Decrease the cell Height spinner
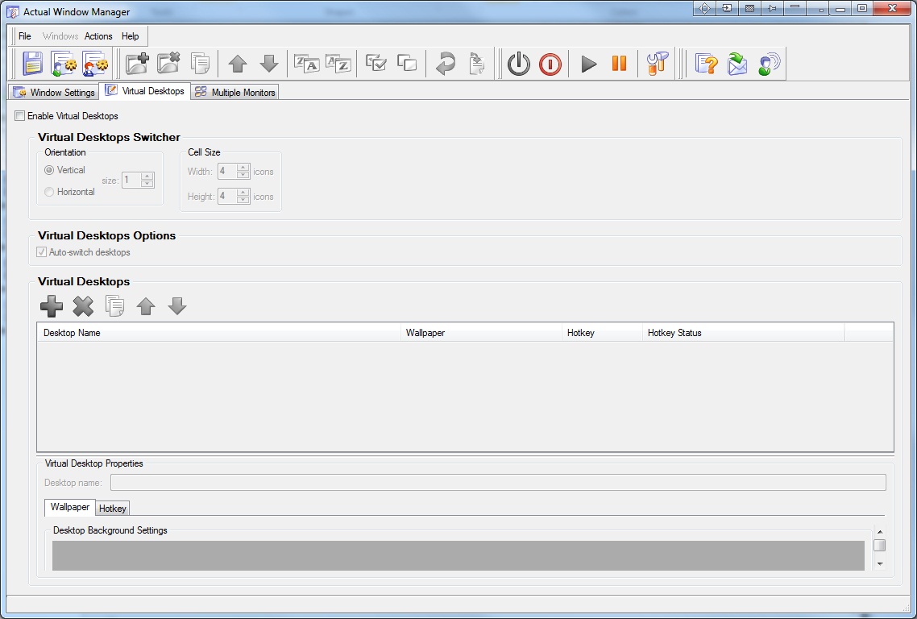 pyautogui.click(x=243, y=200)
